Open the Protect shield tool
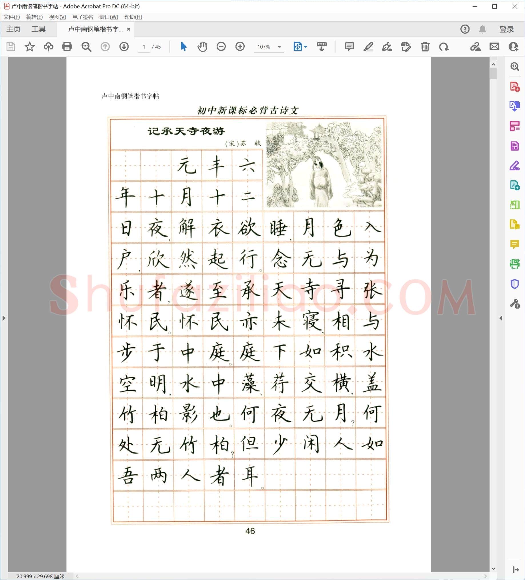This screenshot has width=525, height=580. 515,284
